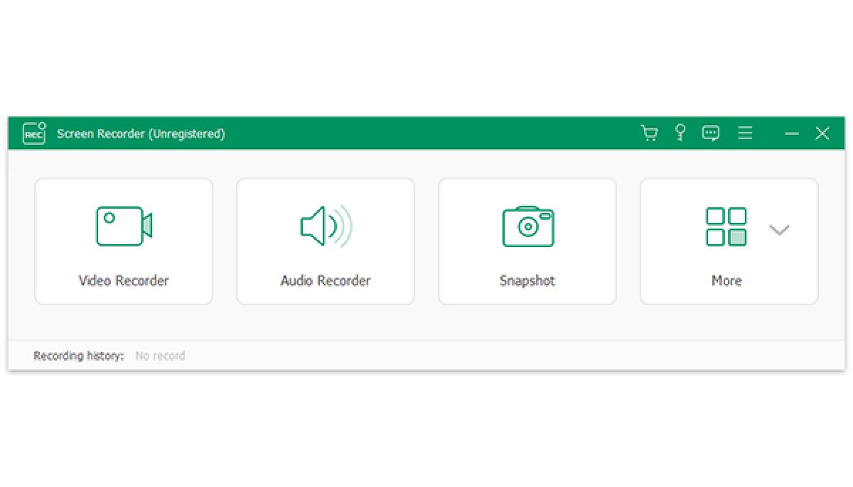The image size is (853, 487).
Task: Open the key registration icon
Action: [680, 133]
